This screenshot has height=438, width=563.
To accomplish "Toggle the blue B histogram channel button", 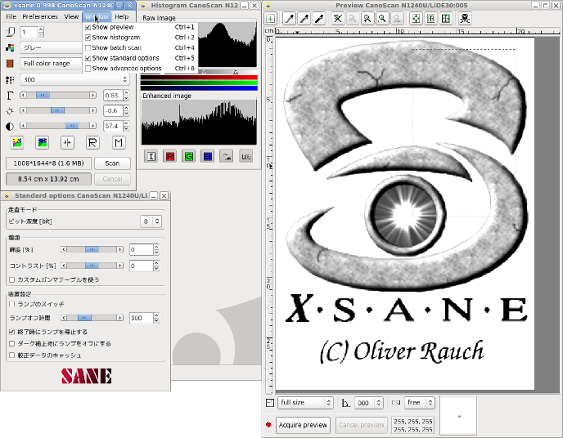I will (x=208, y=156).
